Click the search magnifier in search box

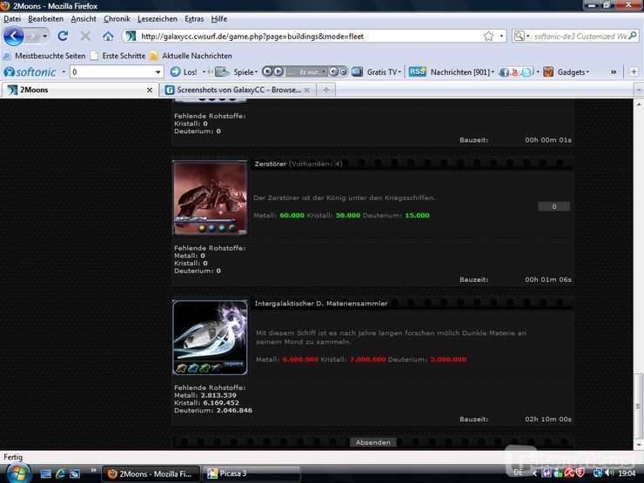pyautogui.click(x=633, y=36)
